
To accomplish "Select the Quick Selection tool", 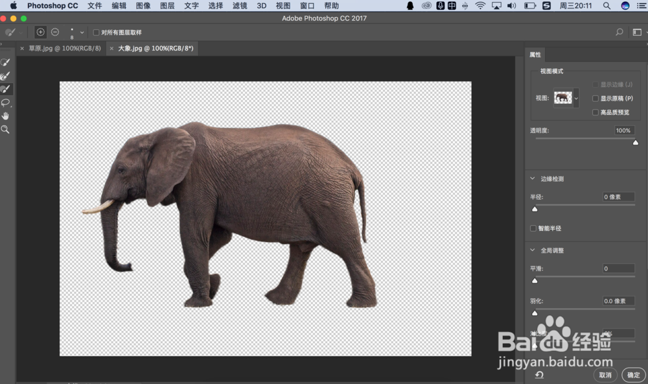I will click(5, 62).
